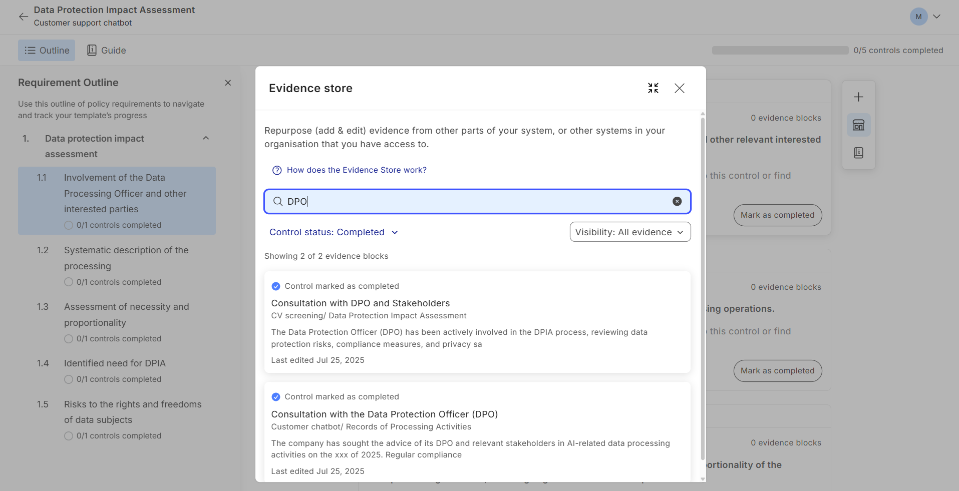Collapse Data protection impact assessment section
This screenshot has width=959, height=491.
[x=206, y=139]
